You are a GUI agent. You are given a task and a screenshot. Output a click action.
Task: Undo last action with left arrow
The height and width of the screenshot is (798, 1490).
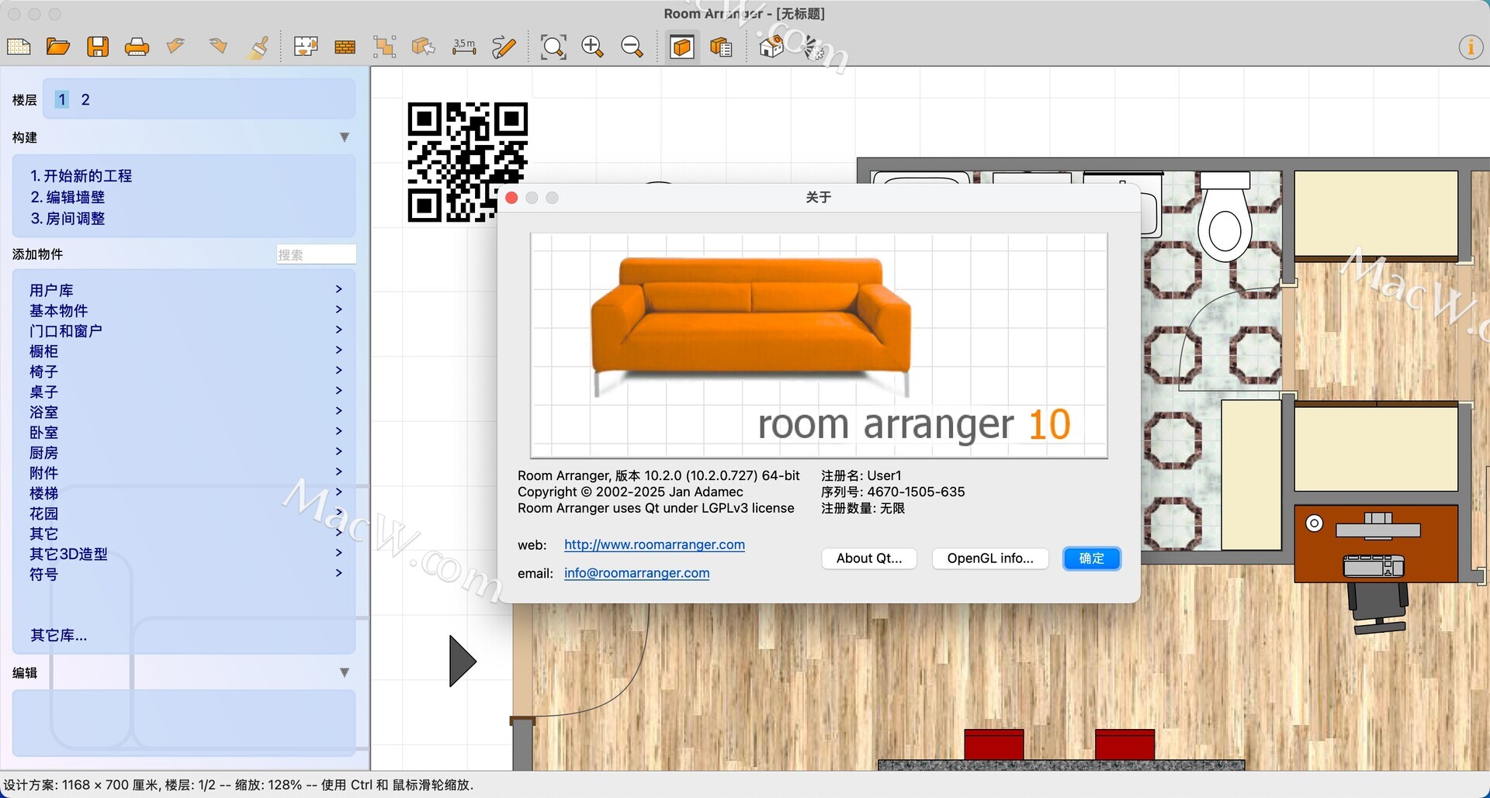tap(176, 46)
